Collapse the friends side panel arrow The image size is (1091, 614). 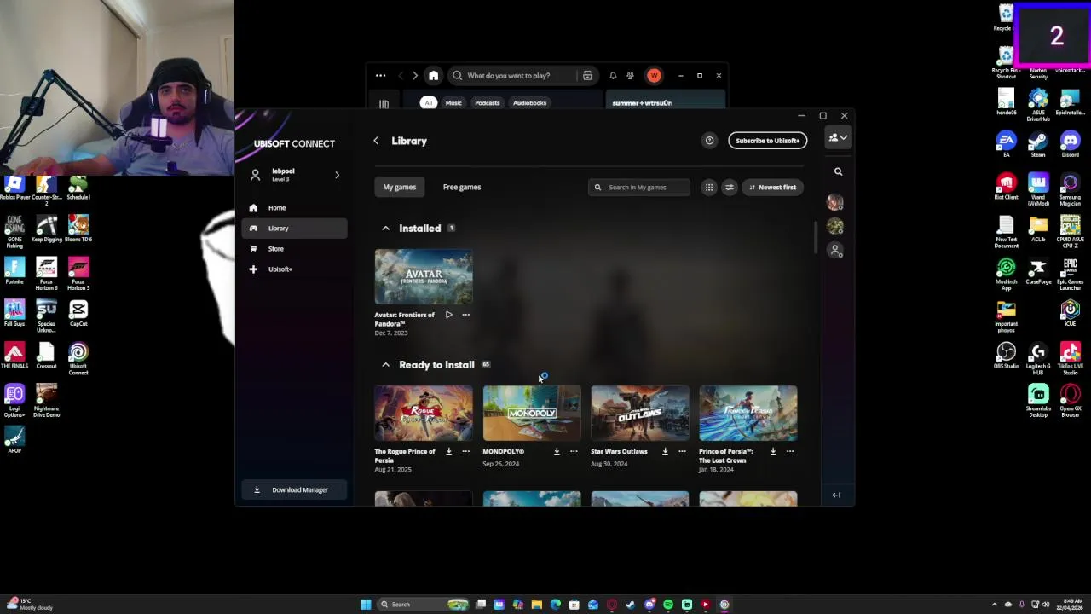836,495
